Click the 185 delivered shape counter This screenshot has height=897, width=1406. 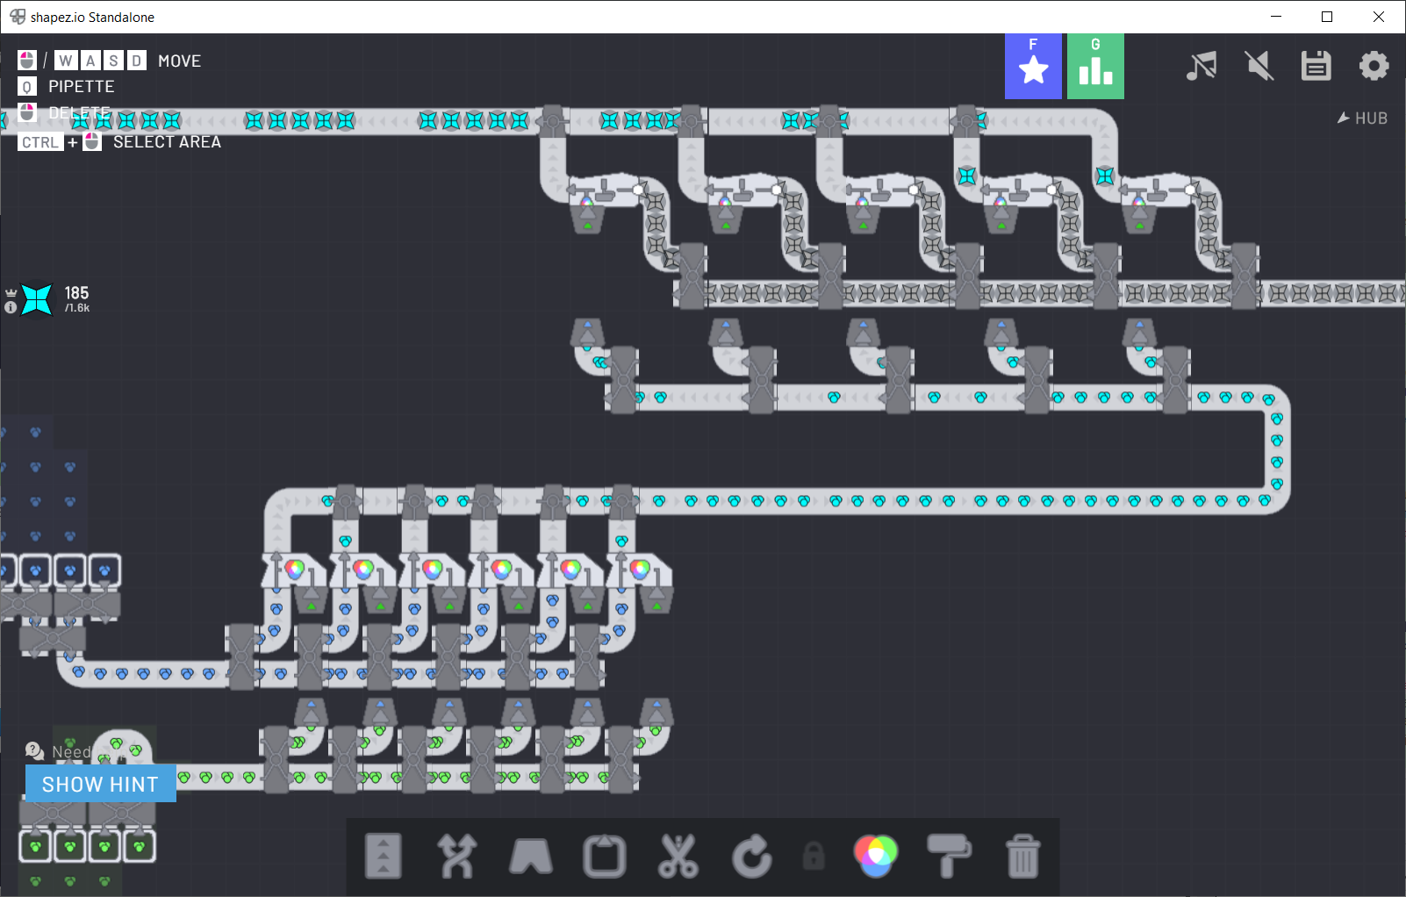pos(76,293)
